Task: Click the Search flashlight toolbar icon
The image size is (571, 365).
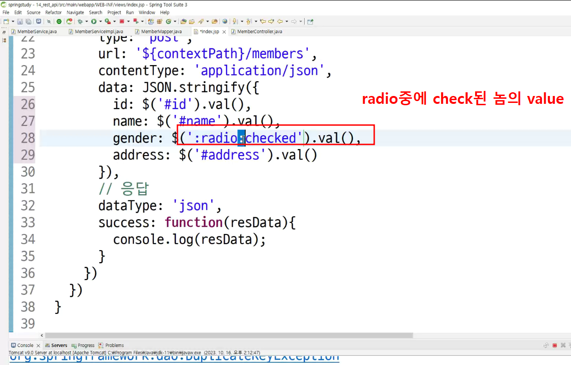Action: pos(200,21)
